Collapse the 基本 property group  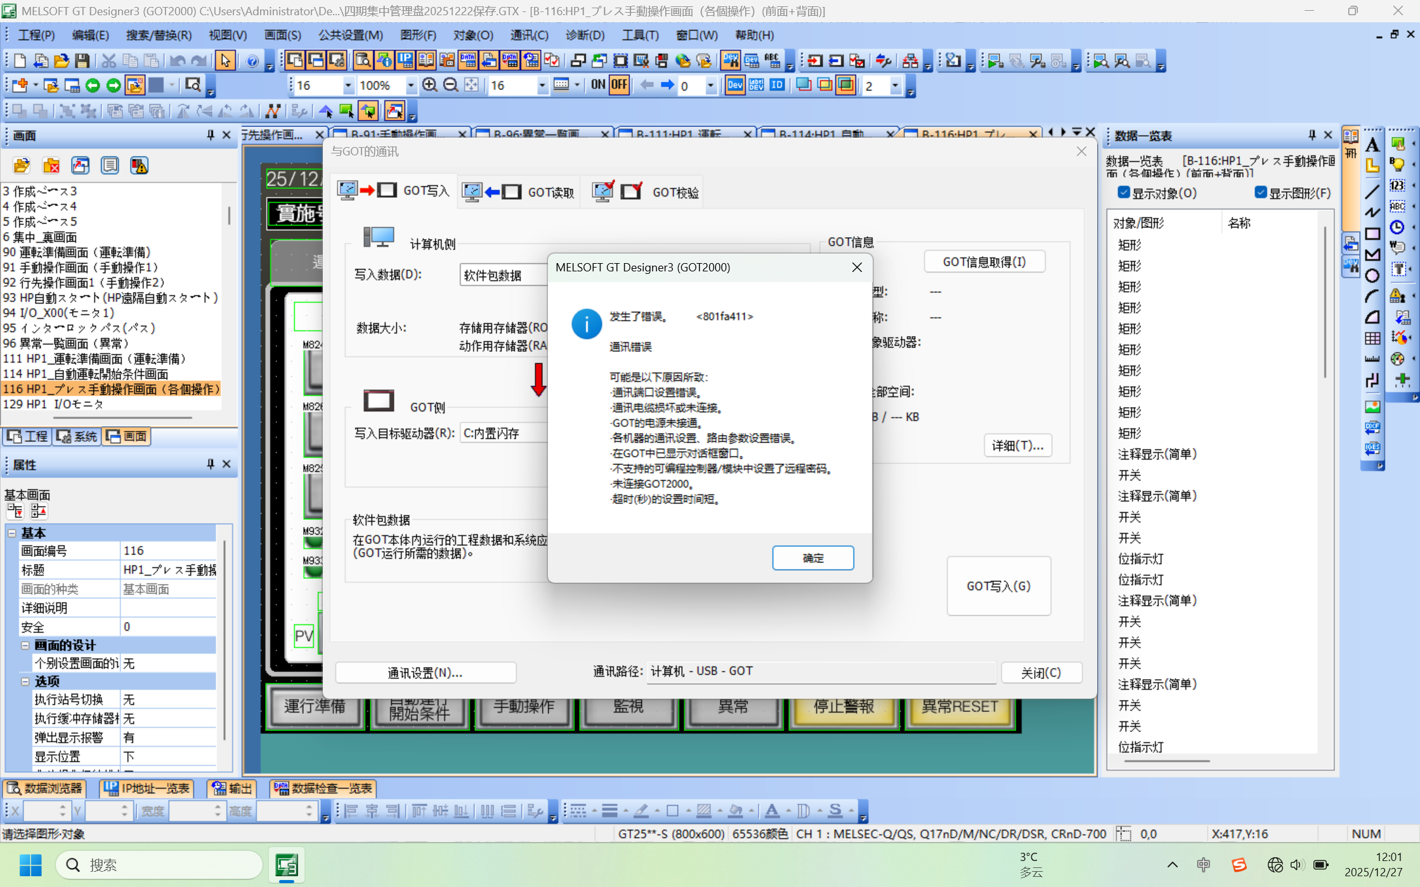[12, 533]
